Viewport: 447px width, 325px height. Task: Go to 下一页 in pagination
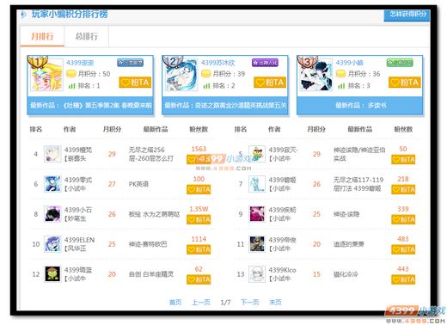click(x=249, y=302)
